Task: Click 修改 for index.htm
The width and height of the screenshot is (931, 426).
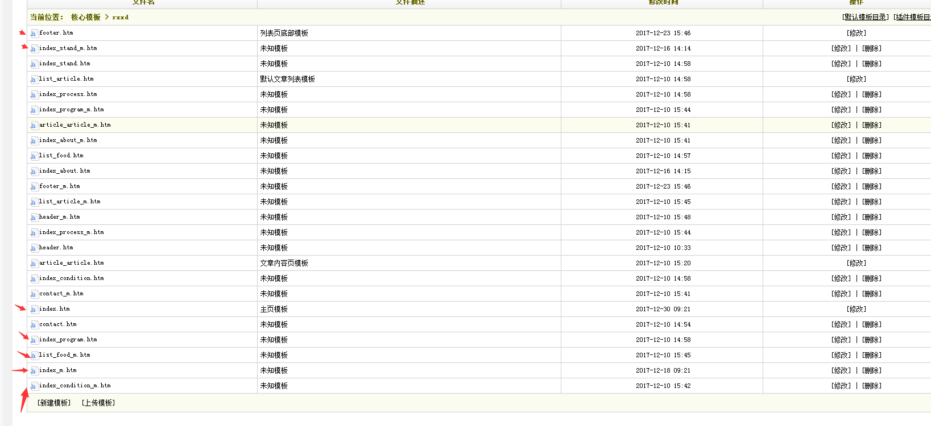Action: pyautogui.click(x=856, y=310)
